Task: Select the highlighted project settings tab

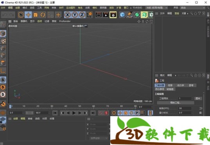Action: [160, 85]
